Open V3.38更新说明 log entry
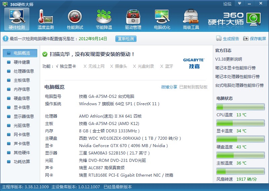 point(229,59)
